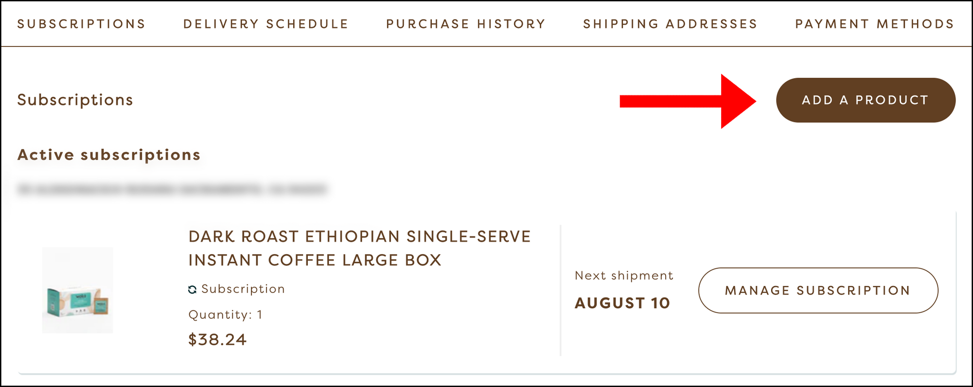The width and height of the screenshot is (973, 387).
Task: Click the Active subscriptions heading
Action: point(109,155)
